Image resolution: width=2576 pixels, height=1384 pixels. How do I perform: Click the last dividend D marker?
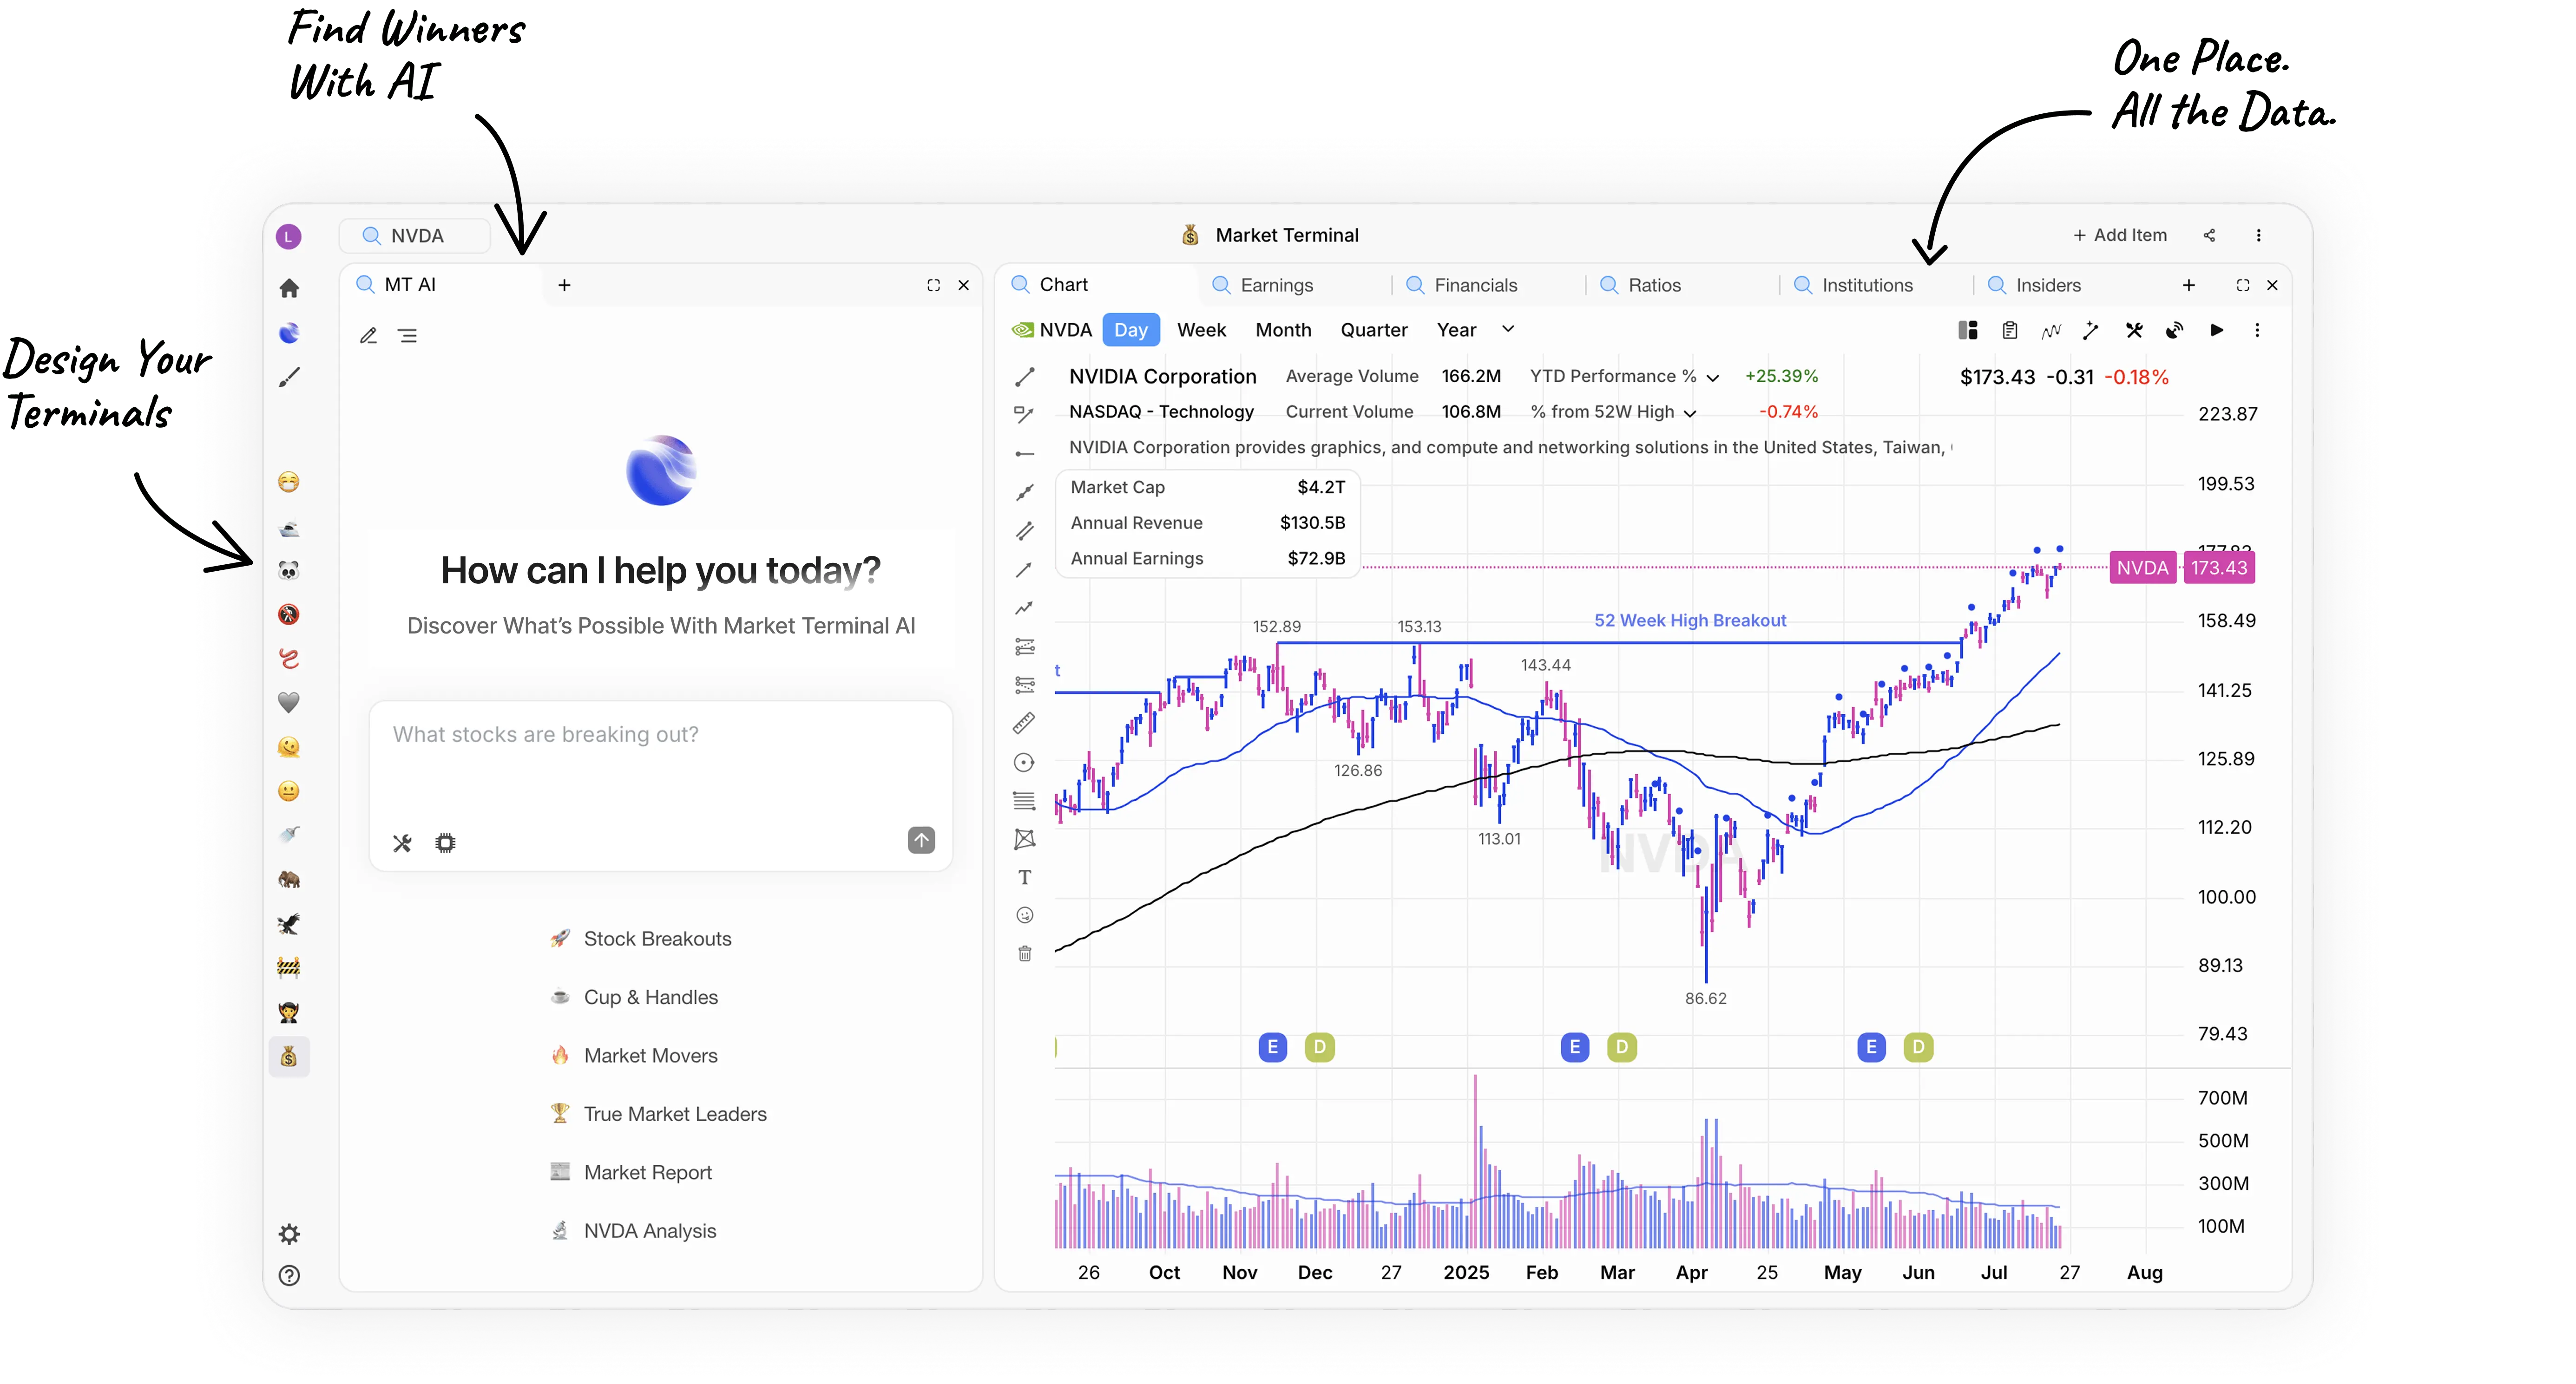pos(1918,1047)
